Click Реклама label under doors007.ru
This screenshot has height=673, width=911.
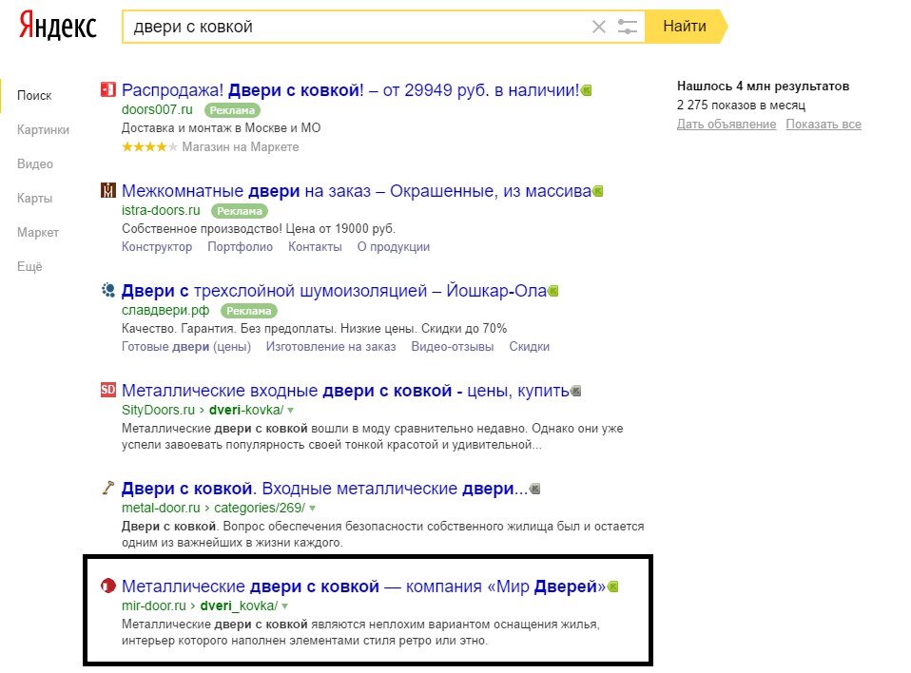(232, 110)
